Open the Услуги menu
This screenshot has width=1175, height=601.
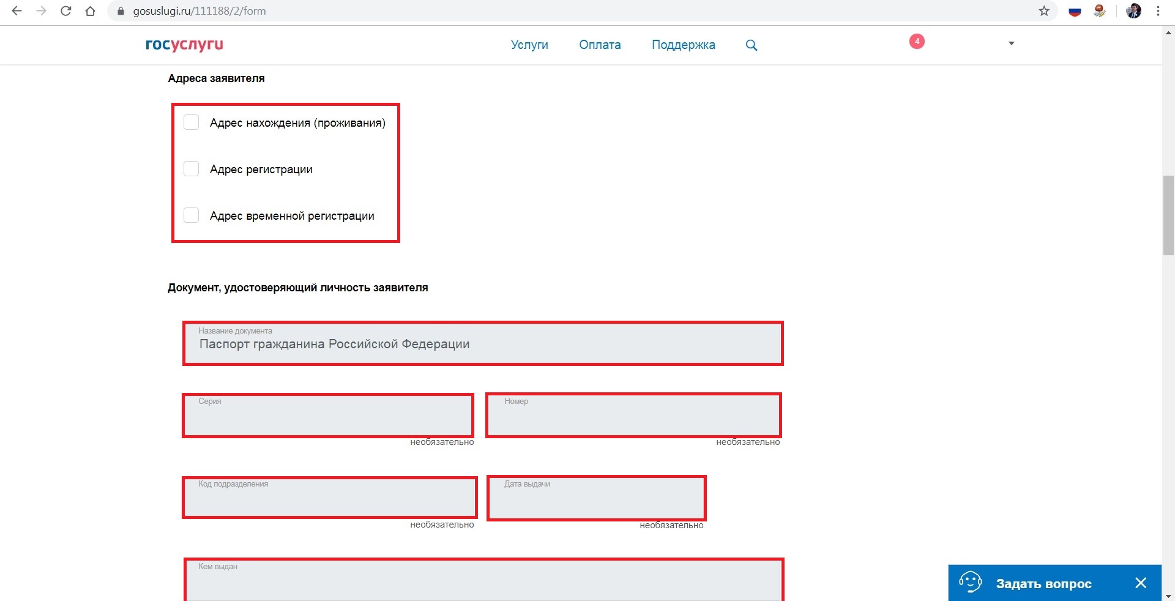tap(529, 45)
